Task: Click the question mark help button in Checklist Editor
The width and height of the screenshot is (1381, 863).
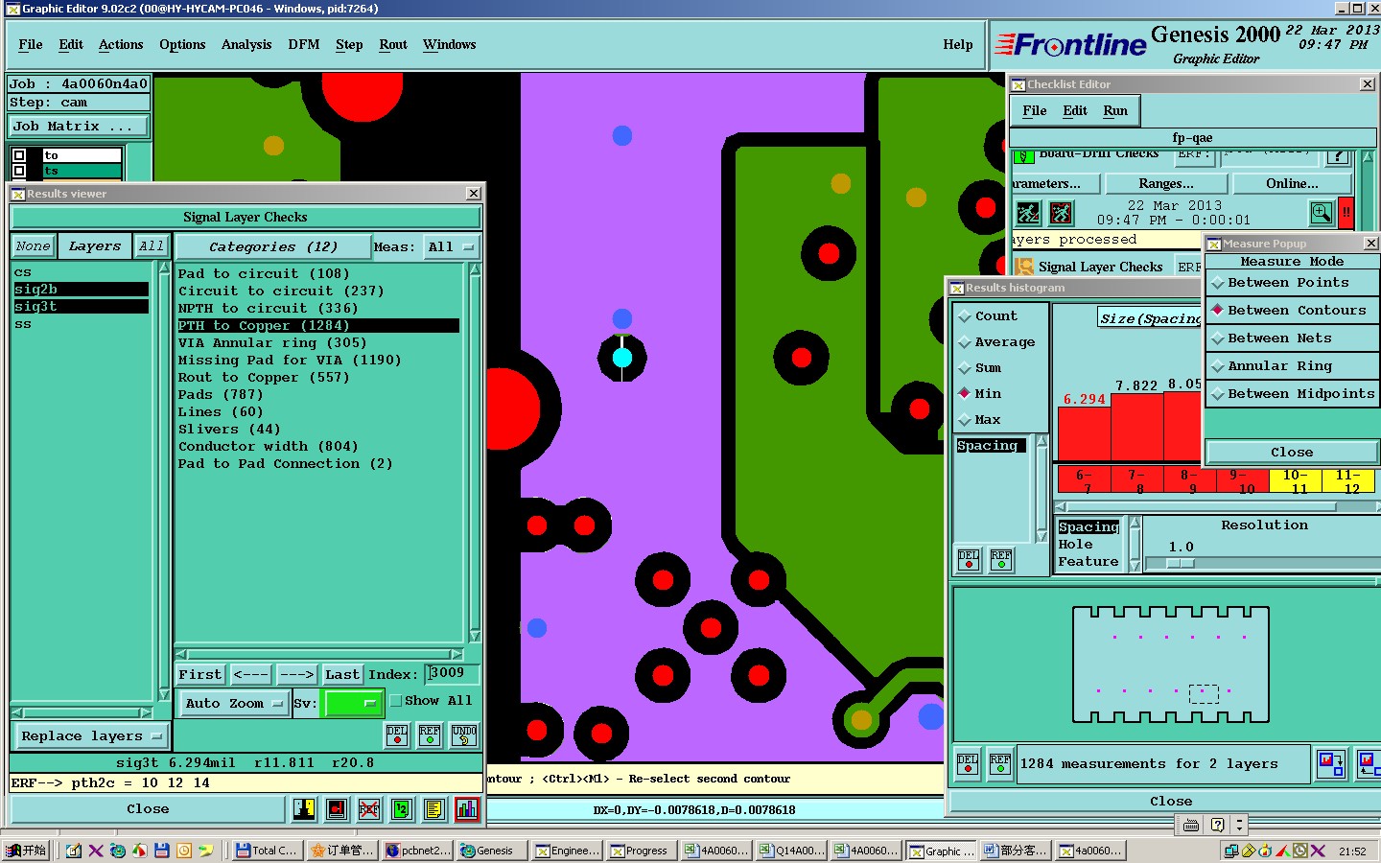Action: click(1338, 156)
